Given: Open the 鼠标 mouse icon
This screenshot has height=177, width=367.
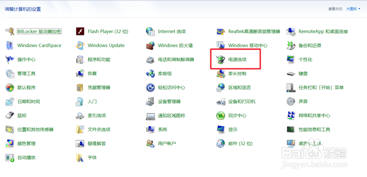Looking at the screenshot, I should tap(10, 116).
